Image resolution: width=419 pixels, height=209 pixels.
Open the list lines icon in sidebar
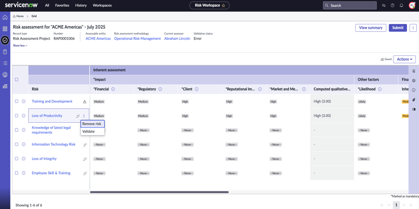click(x=5, y=63)
